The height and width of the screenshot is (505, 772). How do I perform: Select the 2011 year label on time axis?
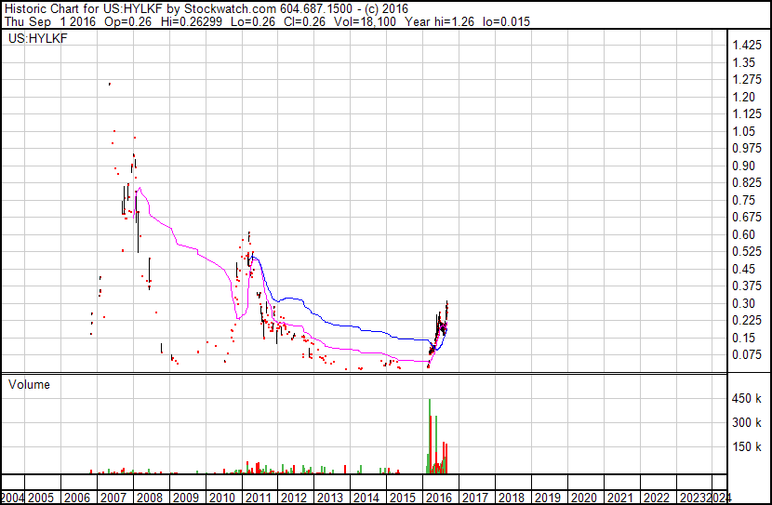(x=258, y=498)
